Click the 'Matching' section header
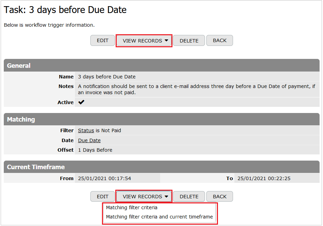 pyautogui.click(x=161, y=120)
